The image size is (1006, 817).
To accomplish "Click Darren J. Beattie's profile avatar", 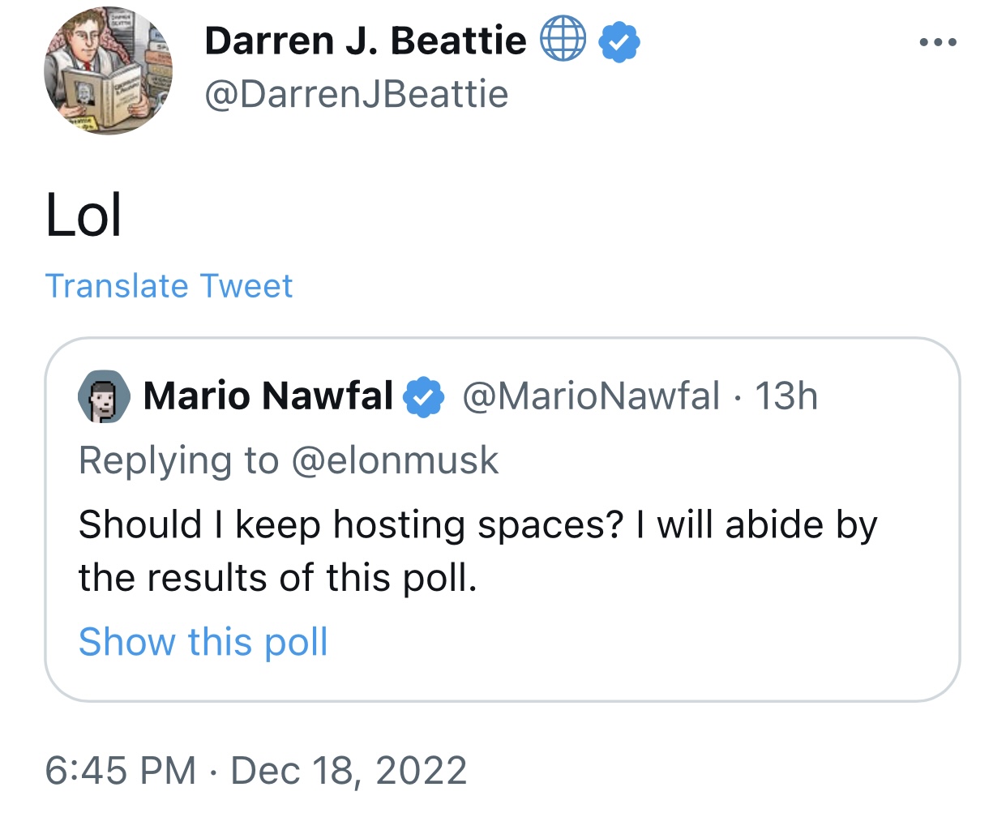I will click(108, 71).
